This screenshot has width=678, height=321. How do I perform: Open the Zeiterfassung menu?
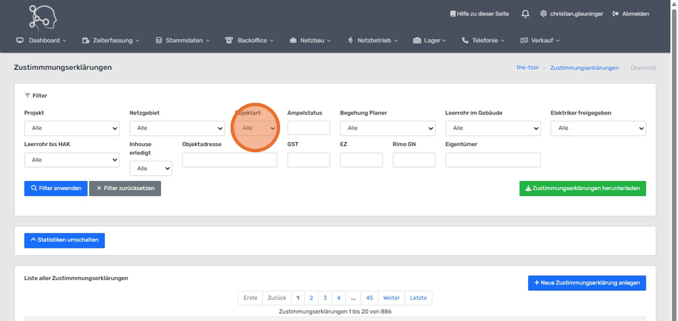point(111,40)
